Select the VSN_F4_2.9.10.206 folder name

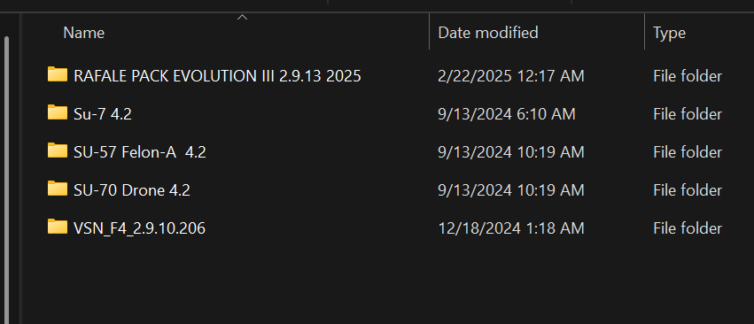coord(139,228)
